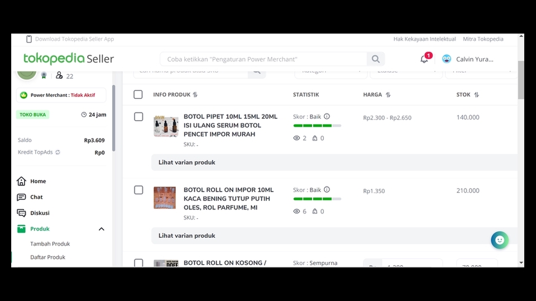Click the clock icon beside 24 jam

pyautogui.click(x=84, y=114)
